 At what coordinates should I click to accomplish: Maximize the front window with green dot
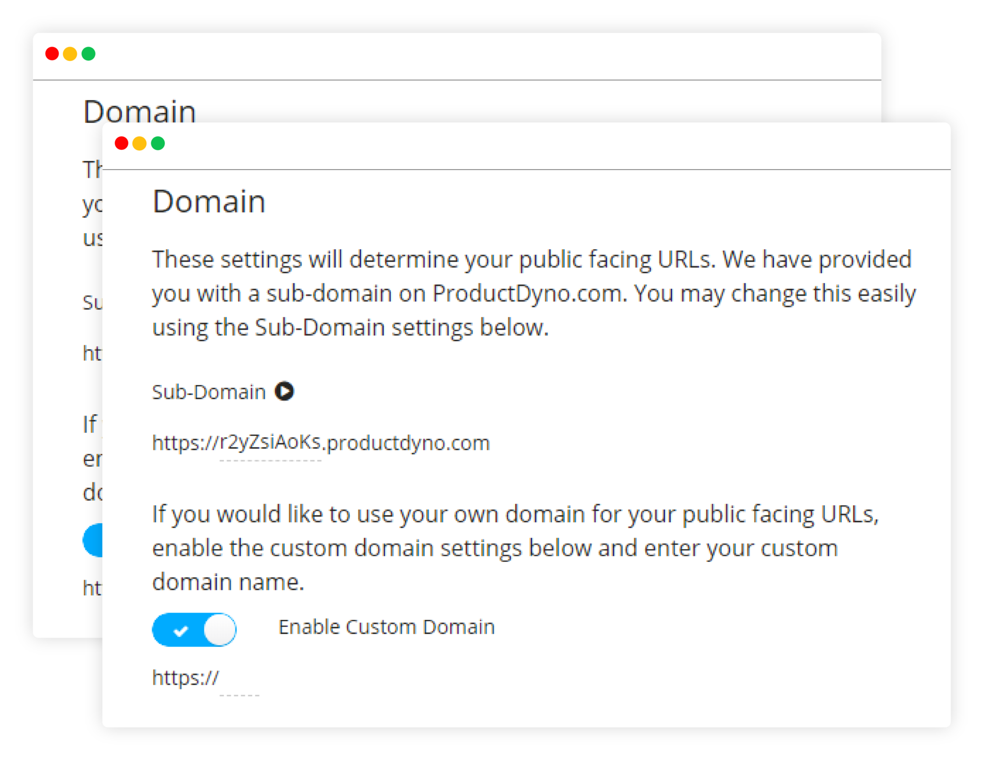tap(158, 143)
